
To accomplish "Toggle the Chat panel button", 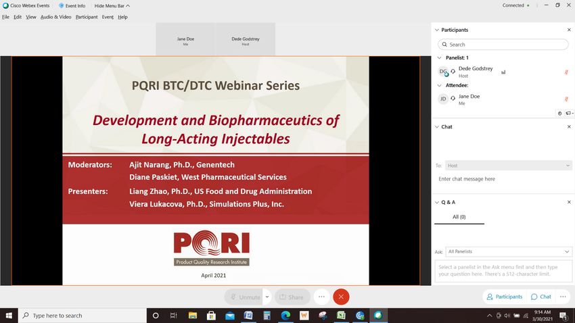I will [541, 297].
